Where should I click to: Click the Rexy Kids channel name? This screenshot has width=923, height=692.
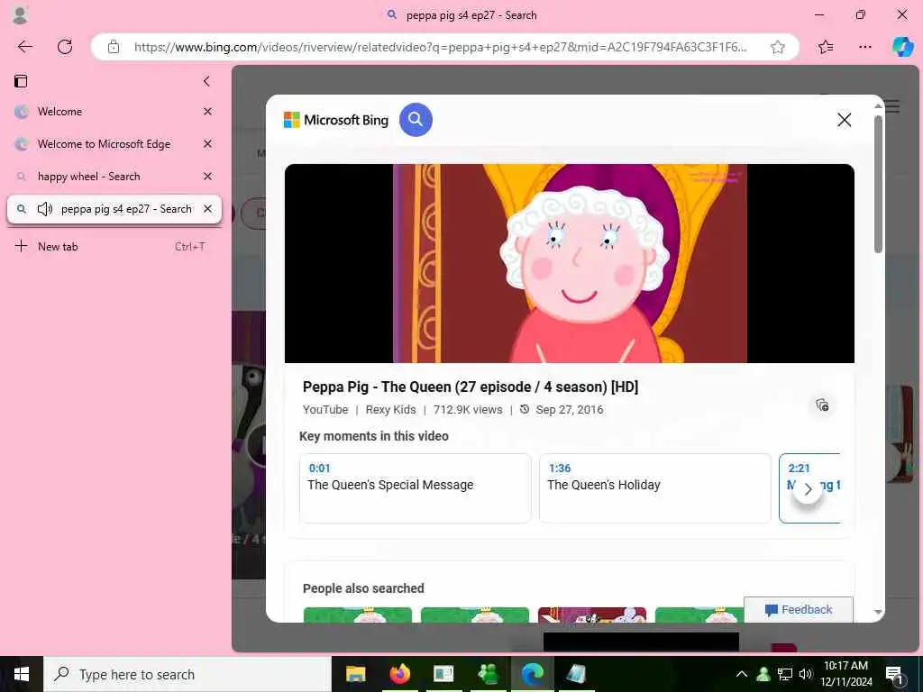(x=391, y=410)
